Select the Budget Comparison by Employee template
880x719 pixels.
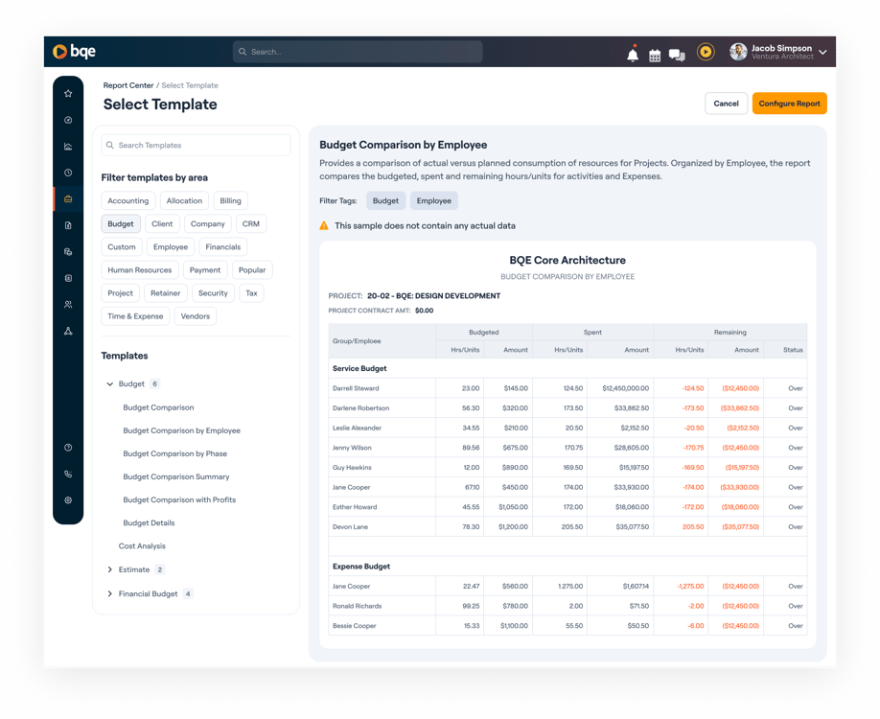tap(181, 430)
